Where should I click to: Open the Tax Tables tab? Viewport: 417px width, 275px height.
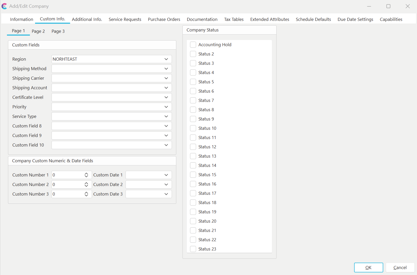(x=234, y=19)
